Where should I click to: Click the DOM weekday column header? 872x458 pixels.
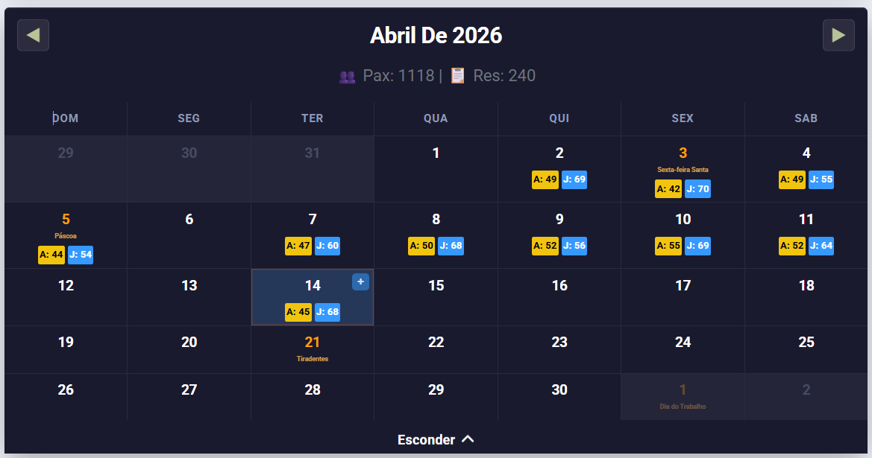[66, 118]
